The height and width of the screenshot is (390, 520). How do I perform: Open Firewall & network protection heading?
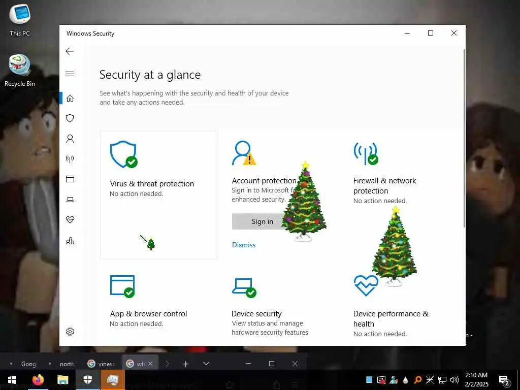click(x=385, y=186)
